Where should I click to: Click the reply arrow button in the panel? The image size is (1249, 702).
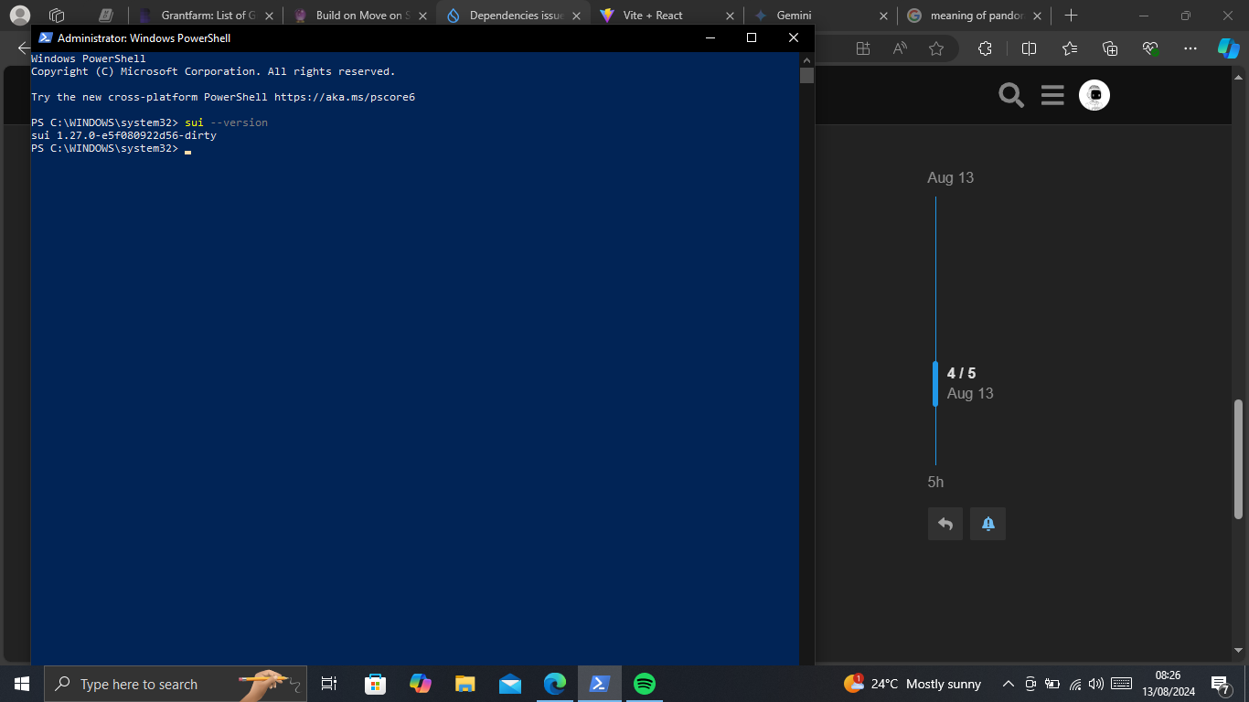[945, 523]
